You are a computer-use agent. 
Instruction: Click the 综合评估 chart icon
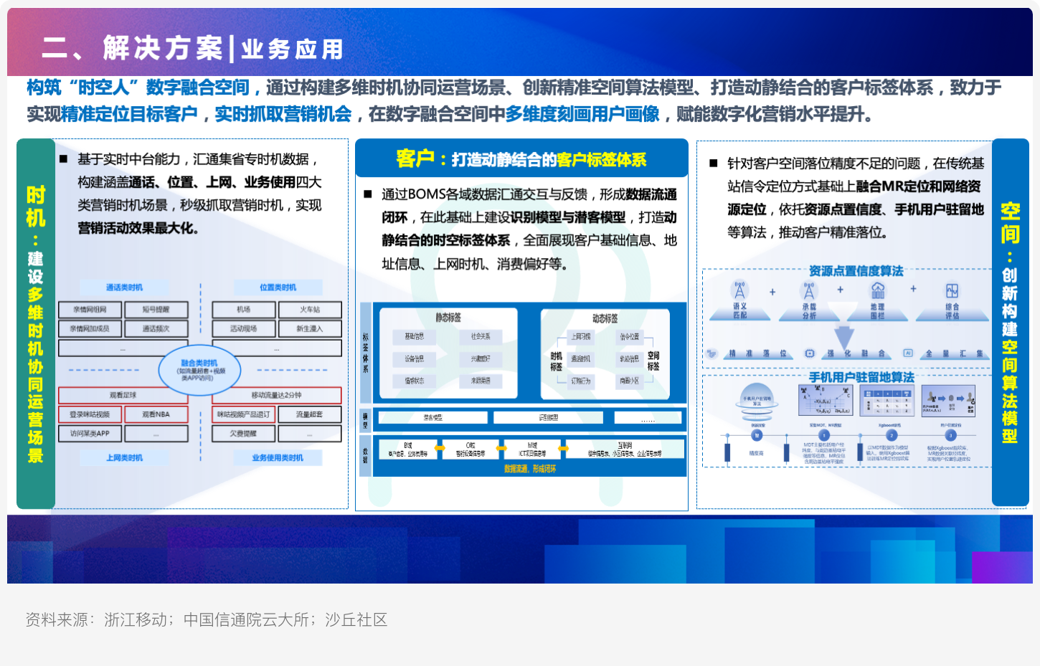tap(952, 290)
